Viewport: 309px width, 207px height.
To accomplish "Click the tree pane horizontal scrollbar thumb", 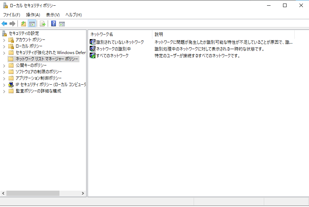I will (33, 193).
